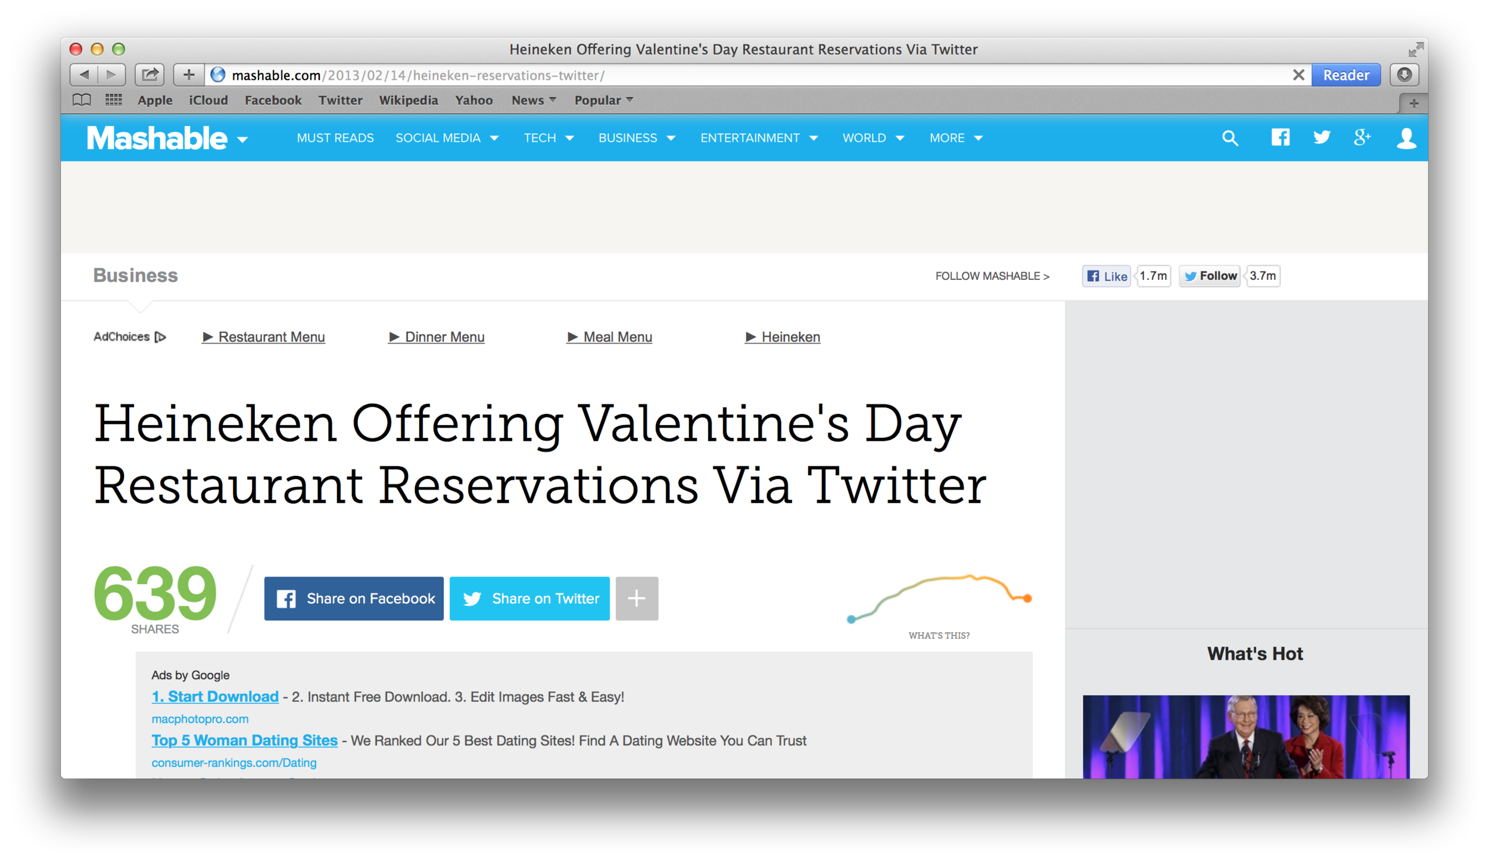Click the AdChoices triangle icon

pos(160,337)
